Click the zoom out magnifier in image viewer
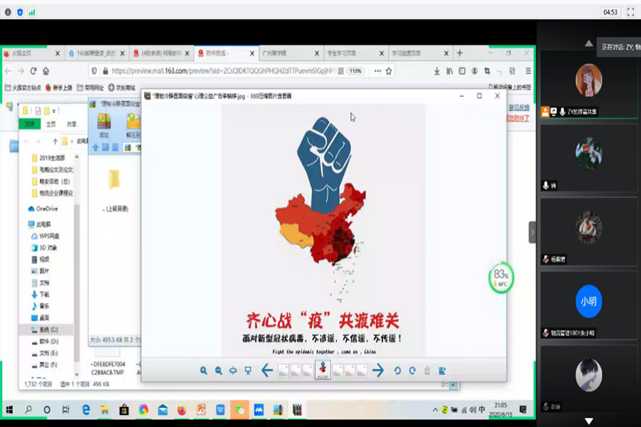The width and height of the screenshot is (641, 427). click(219, 371)
